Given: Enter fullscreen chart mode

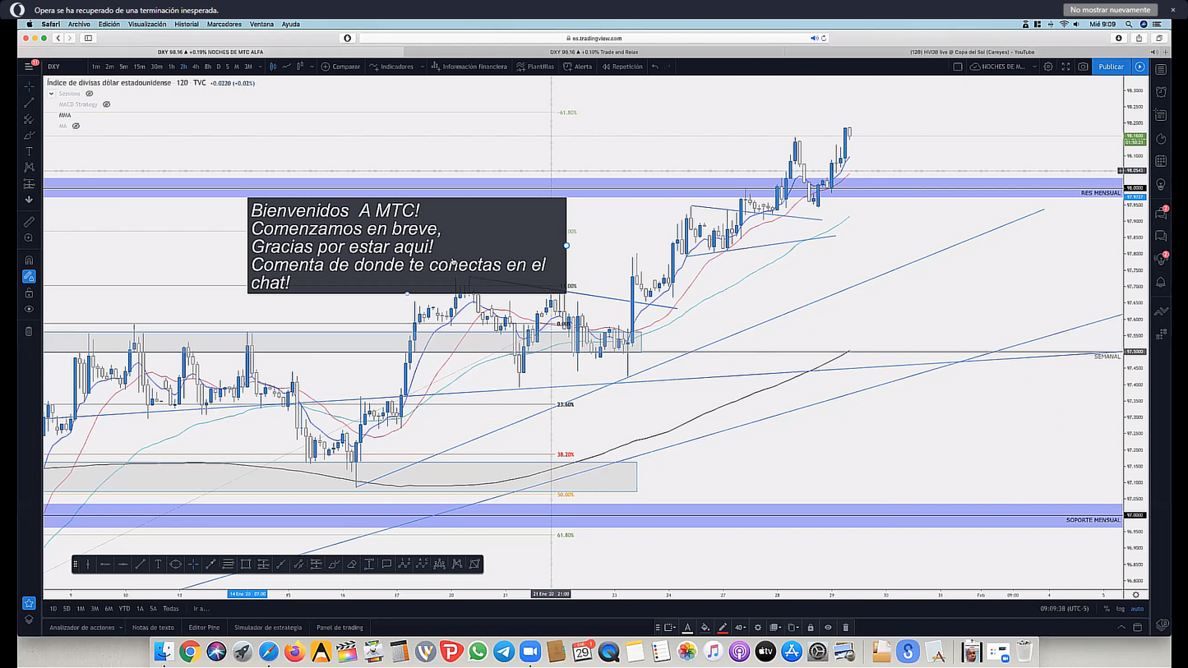Looking at the screenshot, I should coord(1066,67).
